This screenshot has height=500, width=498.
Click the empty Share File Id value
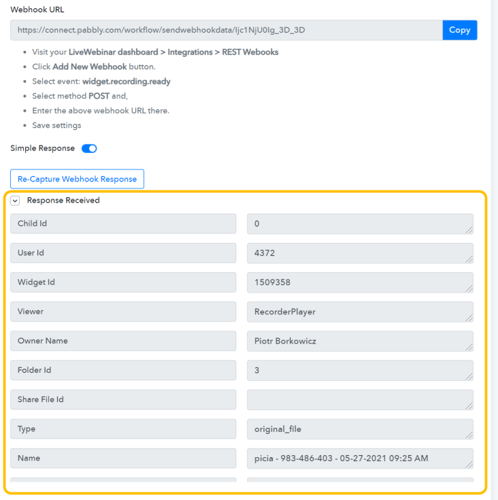tap(359, 399)
